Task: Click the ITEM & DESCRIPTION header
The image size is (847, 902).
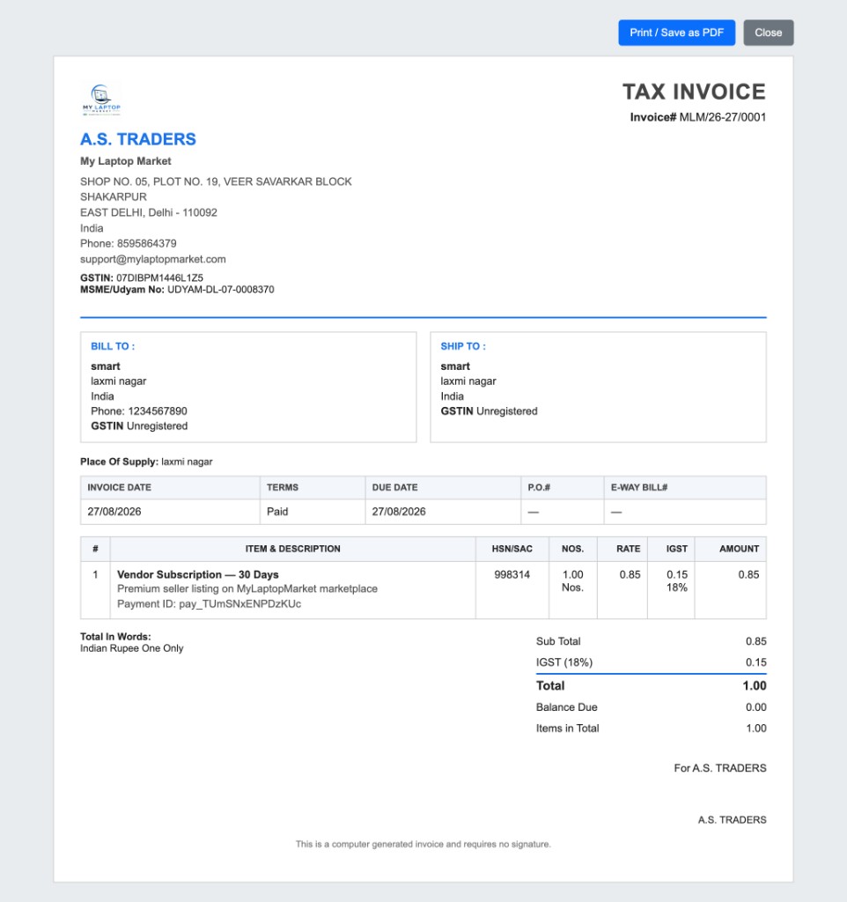Action: (x=292, y=549)
